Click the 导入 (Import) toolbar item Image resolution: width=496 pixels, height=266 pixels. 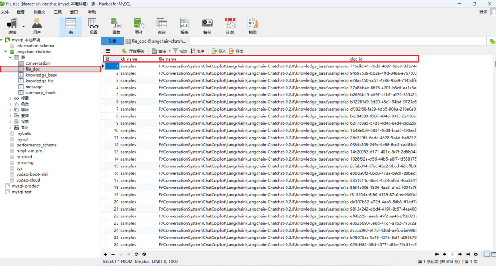[x=219, y=51]
